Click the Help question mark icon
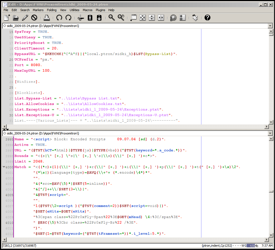 207,18
